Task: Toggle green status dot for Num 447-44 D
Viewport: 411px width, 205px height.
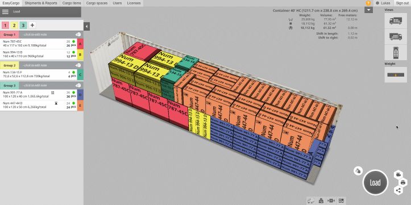Action: (x=74, y=103)
